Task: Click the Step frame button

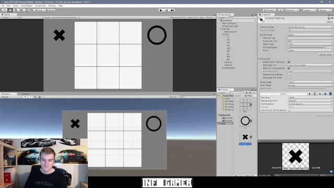Action: click(173, 10)
